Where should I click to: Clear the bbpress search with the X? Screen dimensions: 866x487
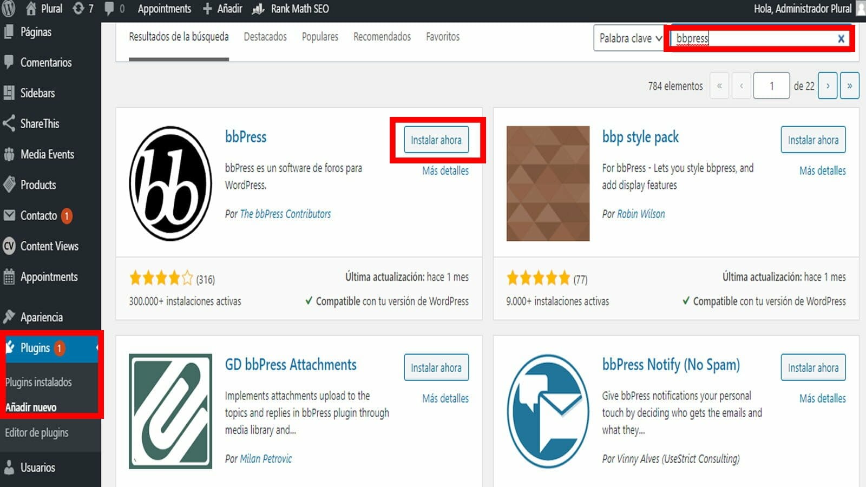click(841, 38)
